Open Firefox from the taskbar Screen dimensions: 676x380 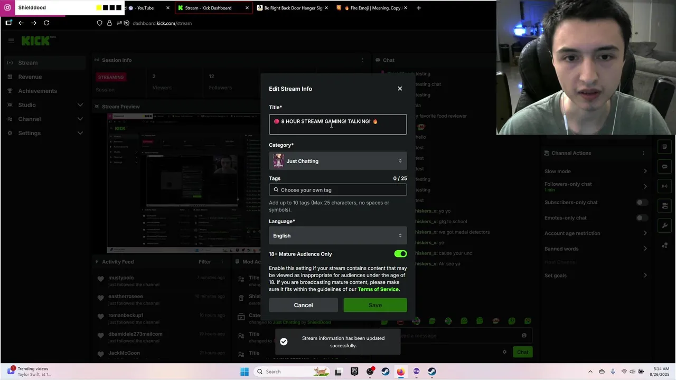[x=401, y=372]
